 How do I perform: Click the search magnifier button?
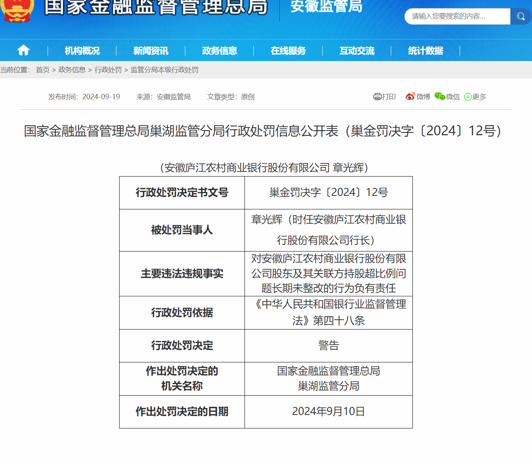click(x=521, y=16)
